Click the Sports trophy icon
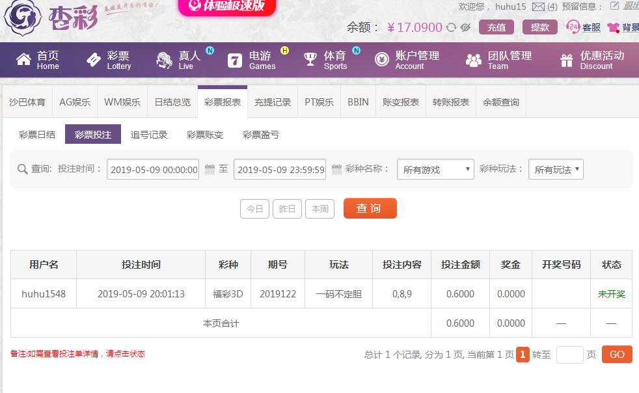Image resolution: width=639 pixels, height=393 pixels. [310, 59]
